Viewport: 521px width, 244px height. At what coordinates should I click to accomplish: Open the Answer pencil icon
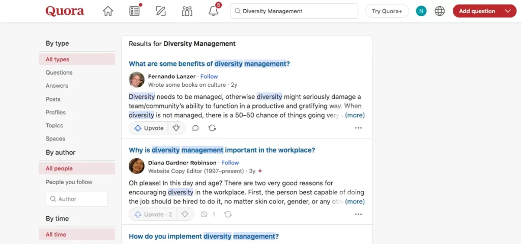(x=160, y=11)
